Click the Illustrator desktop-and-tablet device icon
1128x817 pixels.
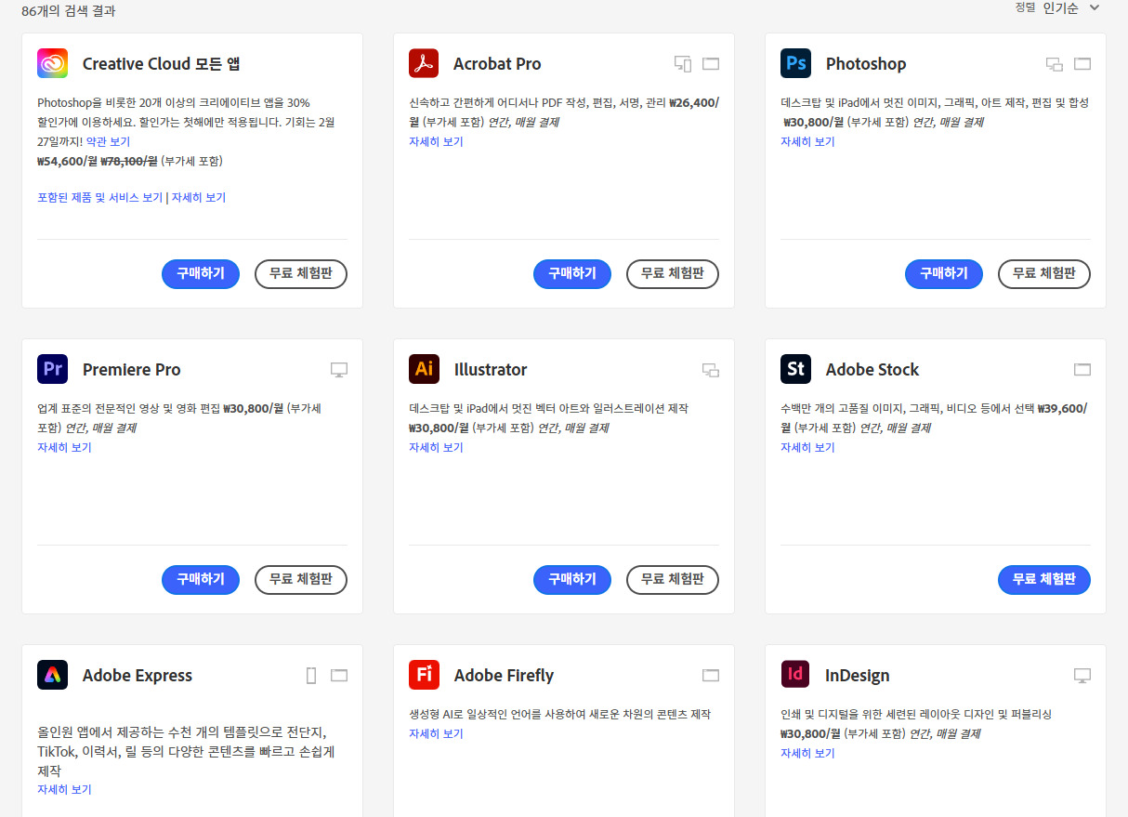711,370
